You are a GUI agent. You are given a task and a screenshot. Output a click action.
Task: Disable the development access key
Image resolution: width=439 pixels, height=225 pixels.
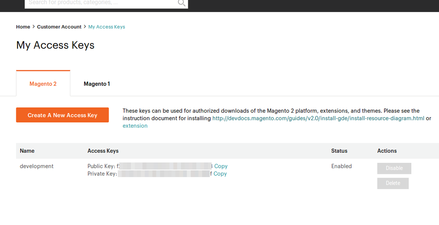point(394,168)
